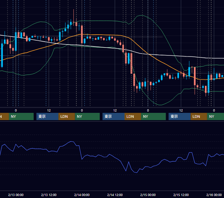Click the LDN session block on 2/14
The width and height of the screenshot is (224, 198).
[133, 116]
